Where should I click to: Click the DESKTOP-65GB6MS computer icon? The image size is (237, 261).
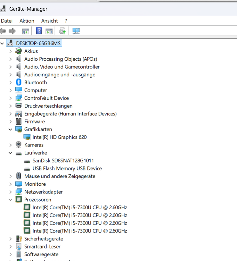pyautogui.click(x=10, y=43)
